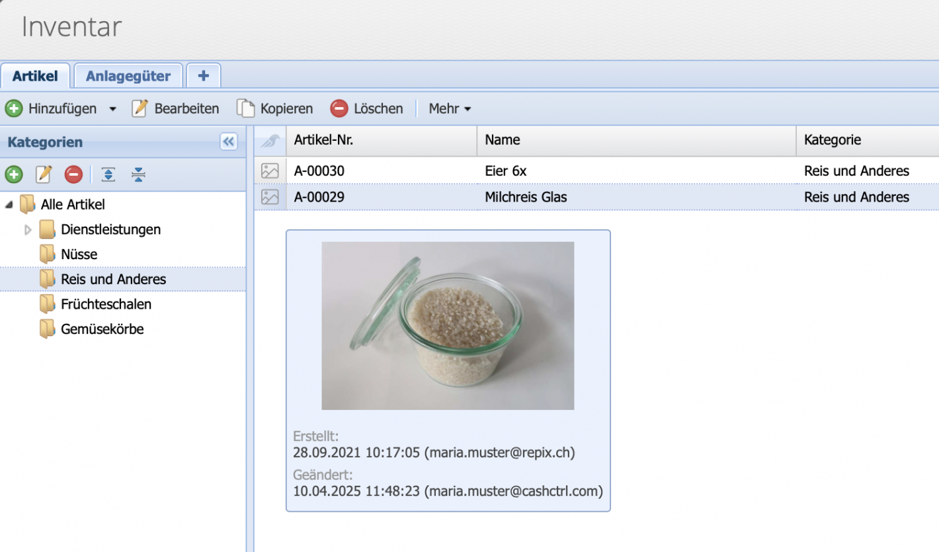Open a new tab with the plus tab
Viewport: 939px width, 552px height.
[x=203, y=75]
